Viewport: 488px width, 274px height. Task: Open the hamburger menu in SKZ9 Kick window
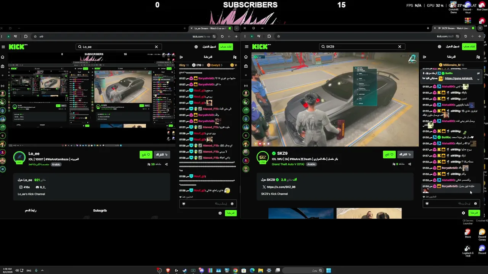pos(247,47)
